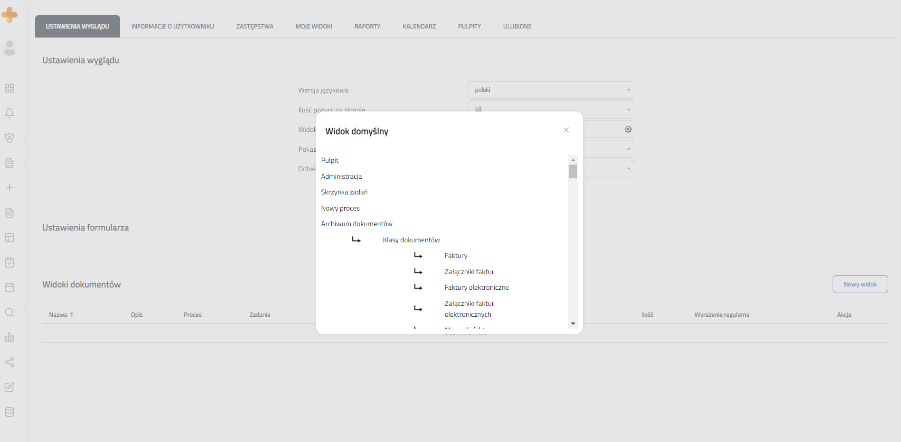Open the document archive icon in sidebar
The height and width of the screenshot is (442, 901).
coord(9,212)
